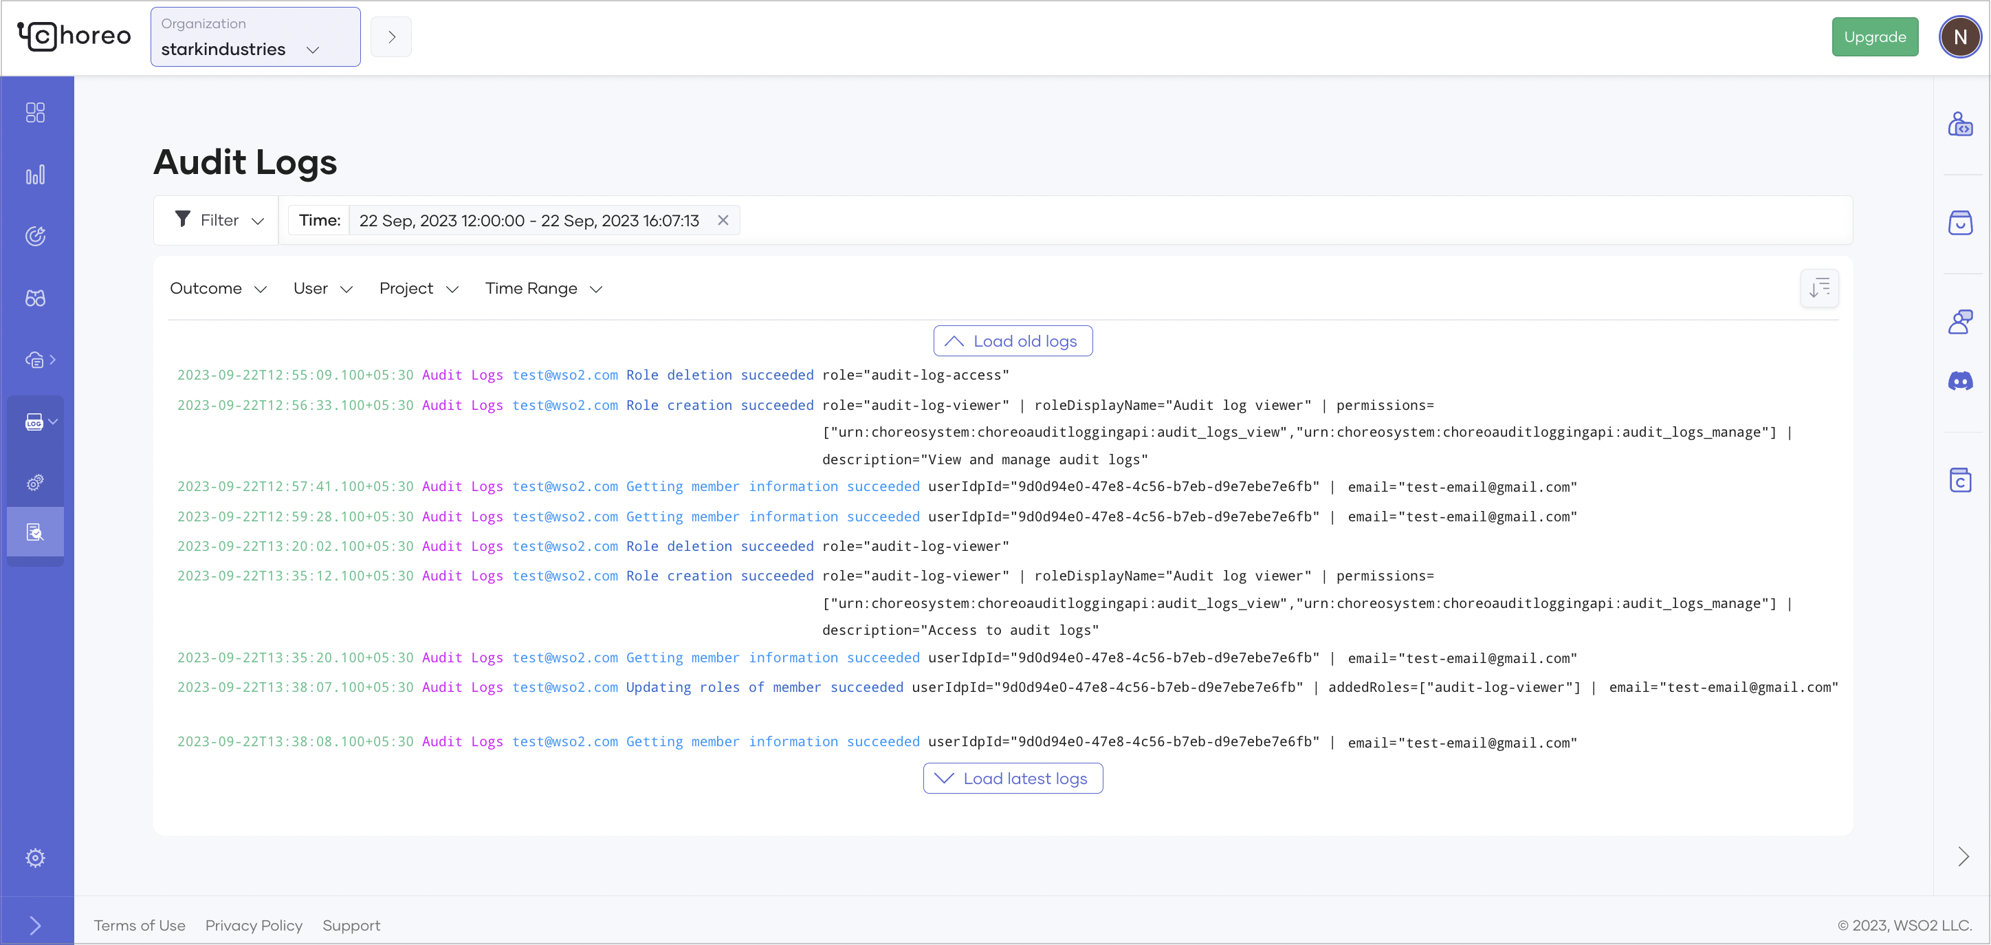1991x945 pixels.
Task: Remove the Time filter chip
Action: point(723,220)
